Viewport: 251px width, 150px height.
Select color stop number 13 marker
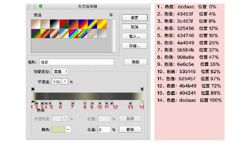tap(131, 103)
